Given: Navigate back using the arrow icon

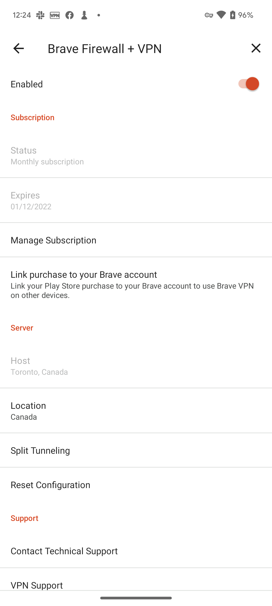Looking at the screenshot, I should 18,48.
